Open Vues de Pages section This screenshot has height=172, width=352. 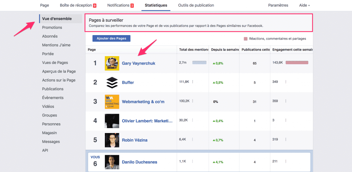(x=55, y=63)
